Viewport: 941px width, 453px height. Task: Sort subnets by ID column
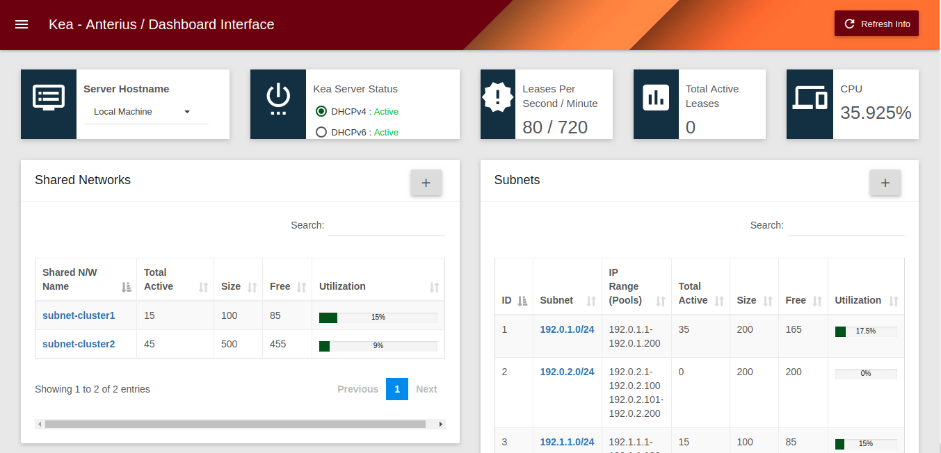click(514, 286)
